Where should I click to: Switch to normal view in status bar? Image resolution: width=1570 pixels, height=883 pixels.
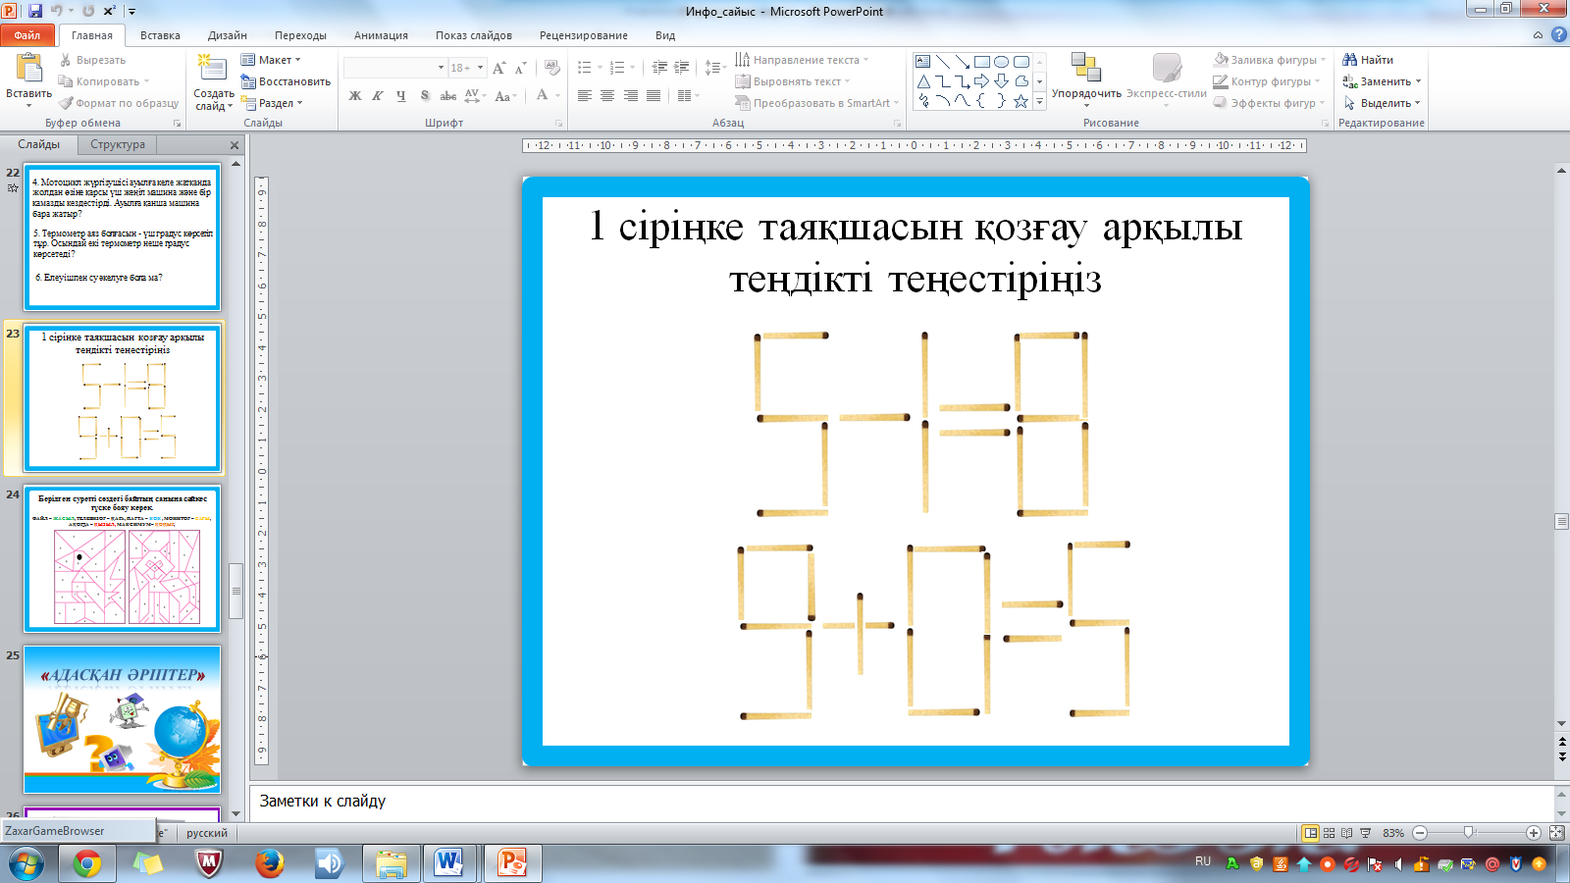click(x=1310, y=833)
